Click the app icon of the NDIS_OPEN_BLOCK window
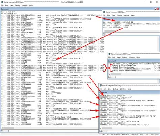Image resolution: width=160 pixels, height=136 pixels. (x=109, y=54)
